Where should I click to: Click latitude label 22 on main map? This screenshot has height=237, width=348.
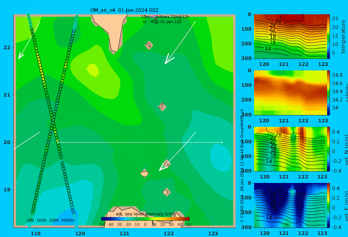pyautogui.click(x=7, y=47)
